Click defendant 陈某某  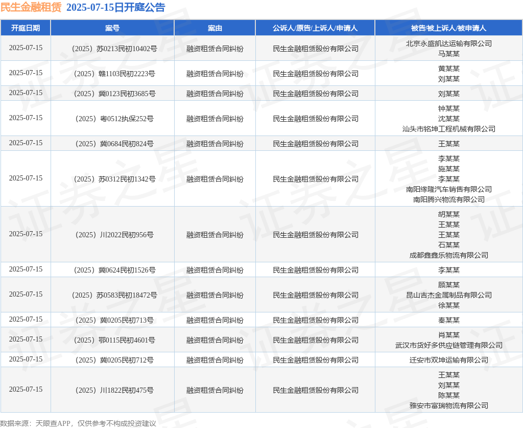pyautogui.click(x=449, y=395)
